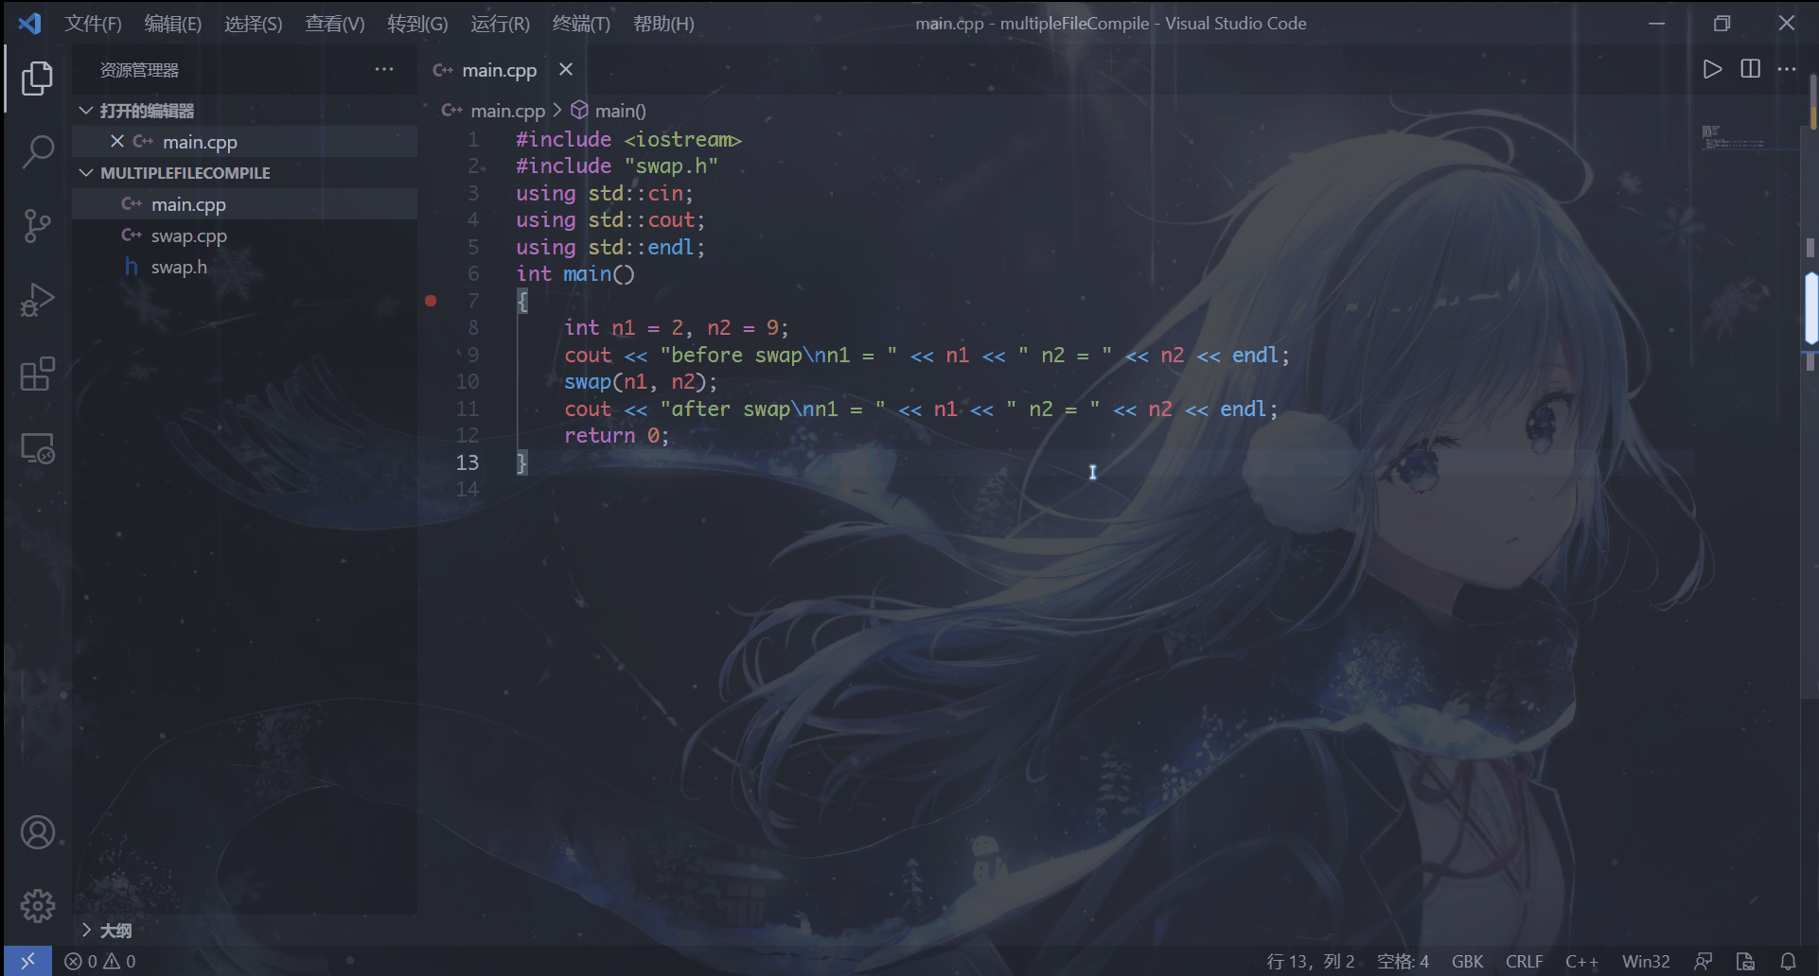1819x976 pixels.
Task: Open main.cpp in the project file tree
Action: 244,204
